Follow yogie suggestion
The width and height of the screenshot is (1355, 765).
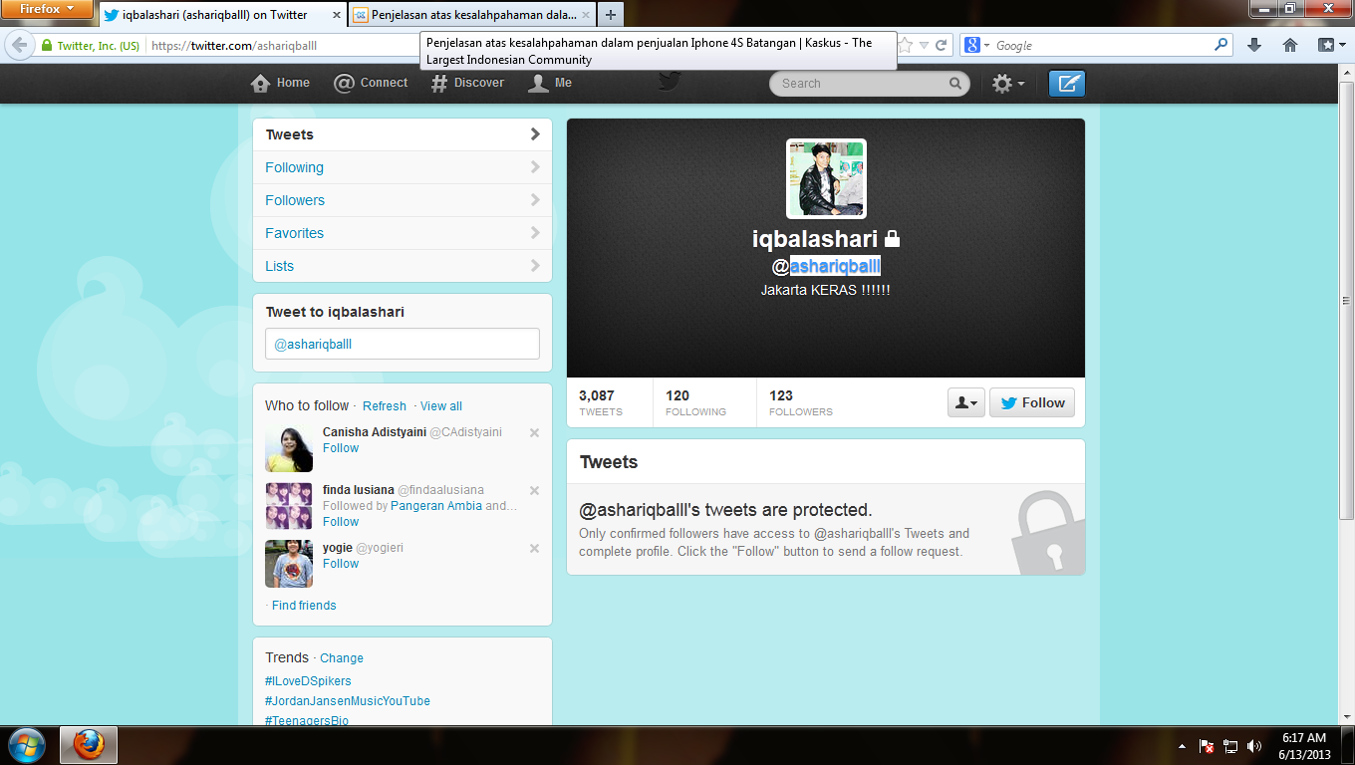(341, 564)
